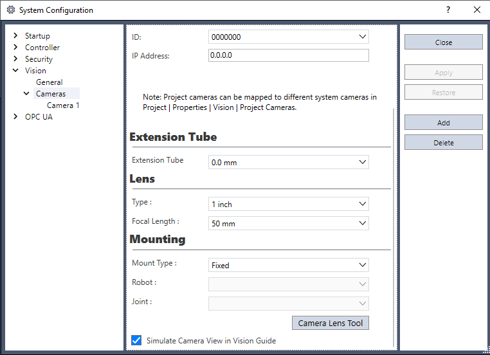Collapse the Vision tree node
This screenshot has width=490, height=355.
(15, 70)
